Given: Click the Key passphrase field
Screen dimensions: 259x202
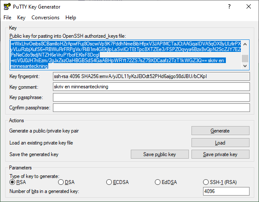Looking at the screenshot, I should (x=151, y=97).
